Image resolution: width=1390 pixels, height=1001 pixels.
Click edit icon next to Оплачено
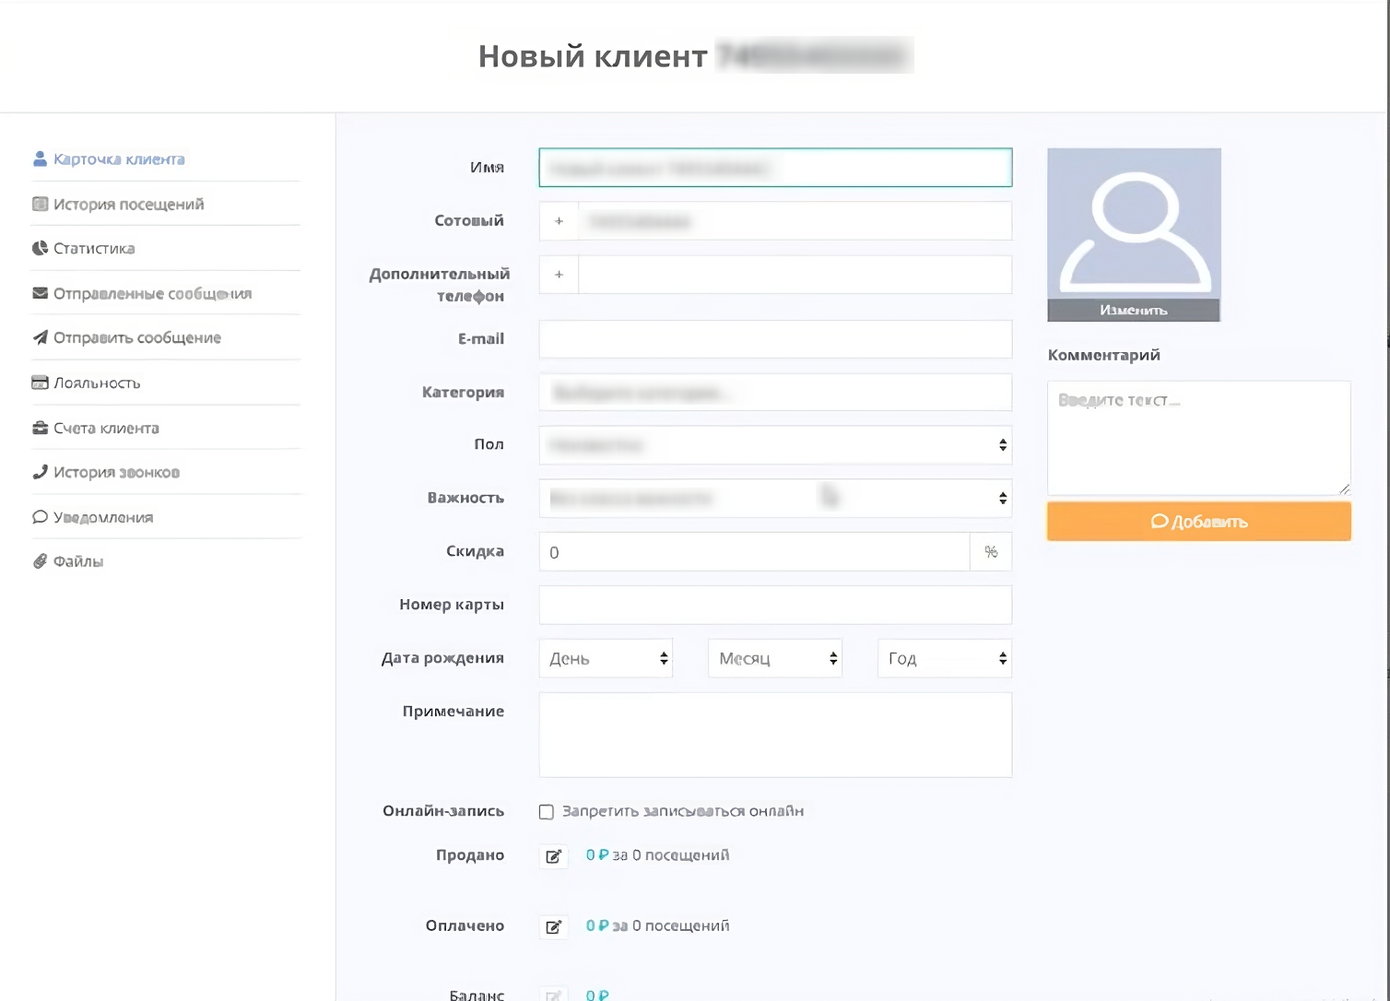click(553, 926)
